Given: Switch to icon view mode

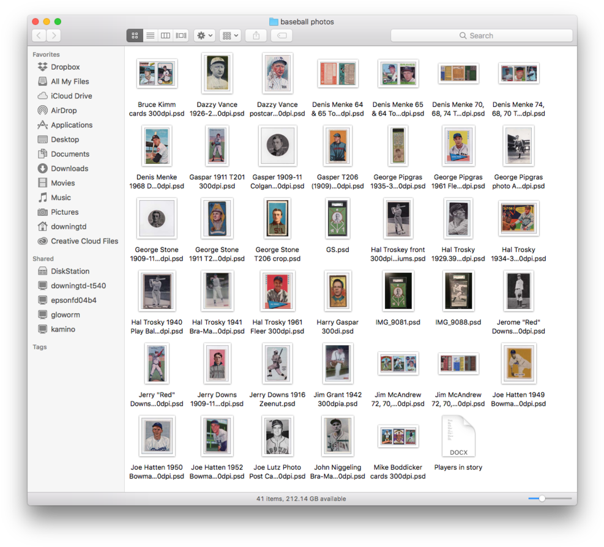Looking at the screenshot, I should pyautogui.click(x=135, y=36).
